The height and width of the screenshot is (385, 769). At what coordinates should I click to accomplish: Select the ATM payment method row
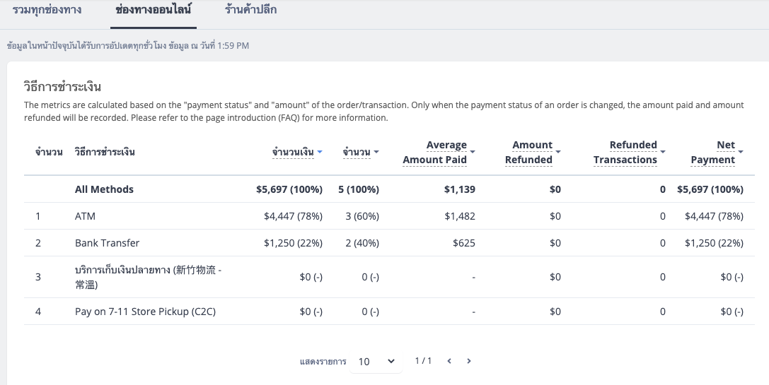pyautogui.click(x=389, y=216)
